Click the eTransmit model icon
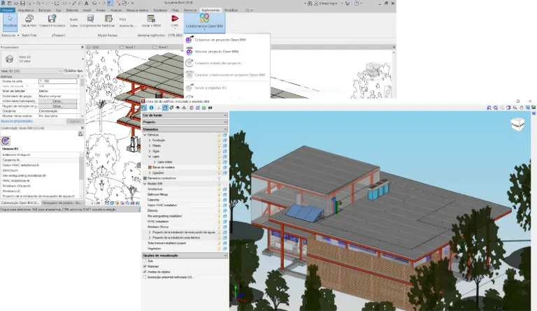Viewport: 537px width, 311px height. pyautogui.click(x=52, y=18)
